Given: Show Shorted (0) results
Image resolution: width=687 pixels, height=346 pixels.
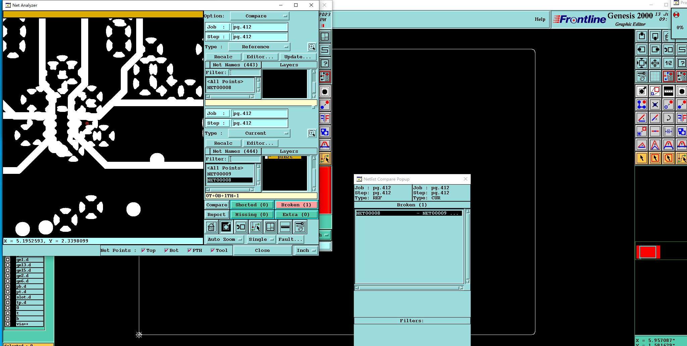Looking at the screenshot, I should click(x=252, y=205).
